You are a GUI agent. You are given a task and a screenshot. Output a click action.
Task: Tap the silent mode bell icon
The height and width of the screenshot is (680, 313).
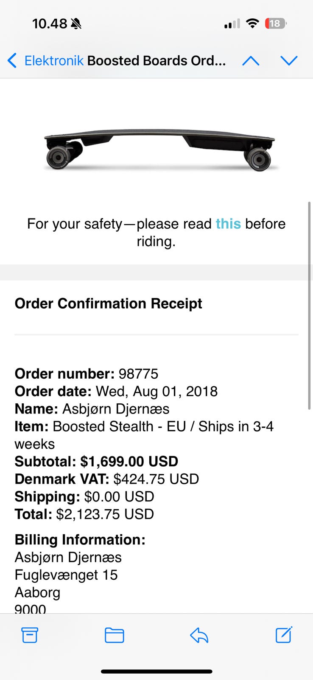pyautogui.click(x=76, y=24)
